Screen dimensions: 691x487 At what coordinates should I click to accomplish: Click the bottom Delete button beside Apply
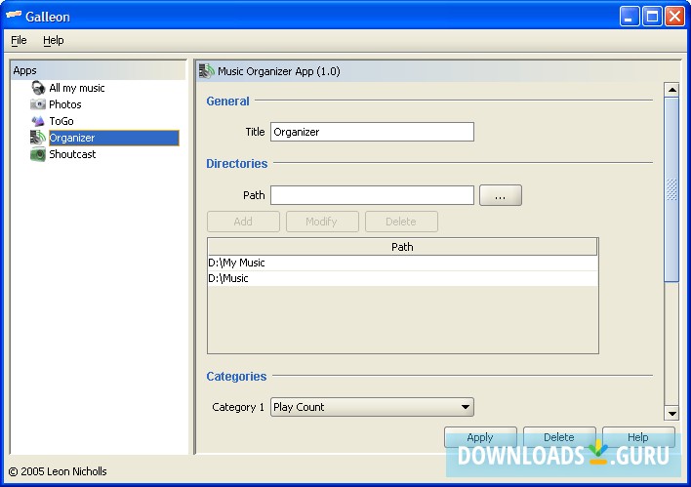(x=559, y=437)
